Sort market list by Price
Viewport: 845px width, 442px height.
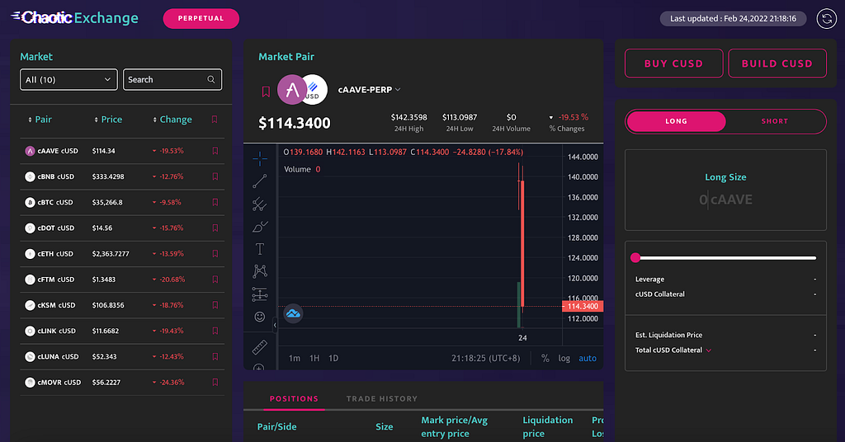[108, 120]
